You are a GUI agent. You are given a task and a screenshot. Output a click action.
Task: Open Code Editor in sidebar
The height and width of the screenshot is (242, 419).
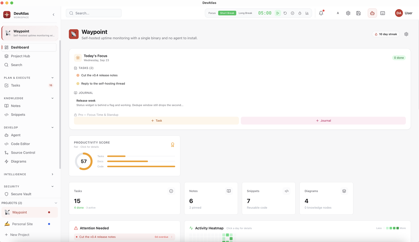[29, 144]
